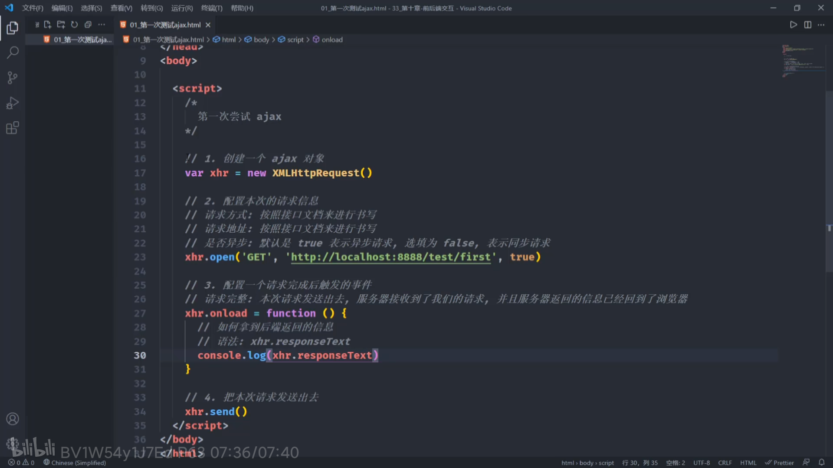The image size is (833, 468).
Task: Collapse all folders in Explorer
Action: tap(88, 25)
